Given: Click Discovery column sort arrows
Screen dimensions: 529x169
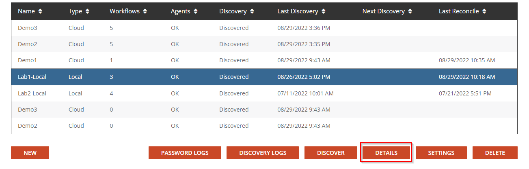Looking at the screenshot, I should click(252, 12).
